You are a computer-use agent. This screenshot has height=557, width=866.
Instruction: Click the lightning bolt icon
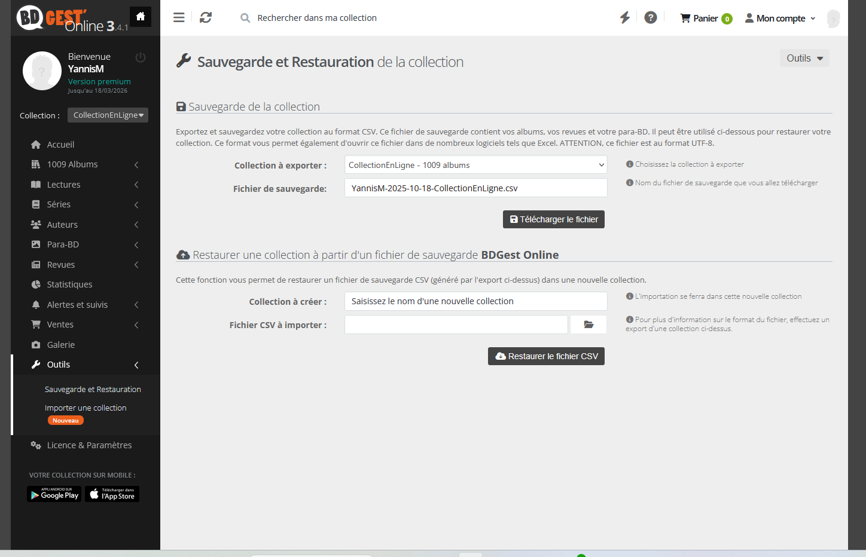click(625, 18)
